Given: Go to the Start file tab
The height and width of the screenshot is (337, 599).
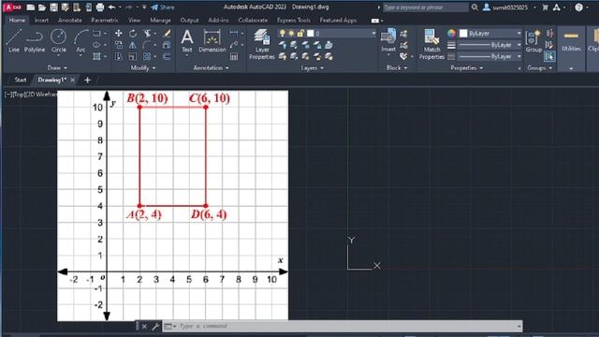Looking at the screenshot, I should point(21,80).
